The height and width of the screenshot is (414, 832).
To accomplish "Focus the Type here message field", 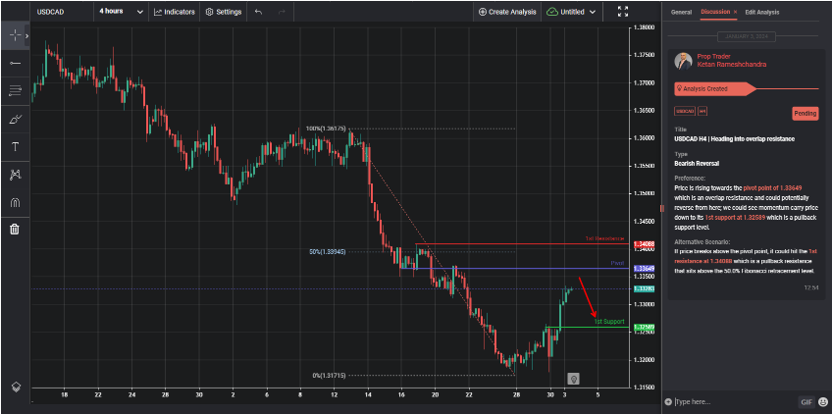I will pos(734,402).
